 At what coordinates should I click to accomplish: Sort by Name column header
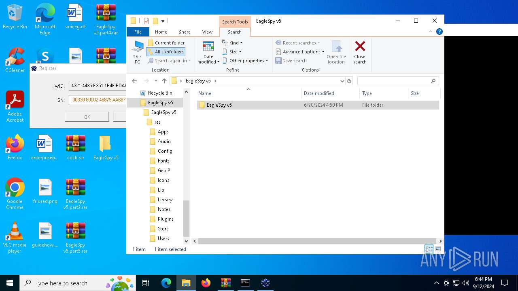[248, 93]
